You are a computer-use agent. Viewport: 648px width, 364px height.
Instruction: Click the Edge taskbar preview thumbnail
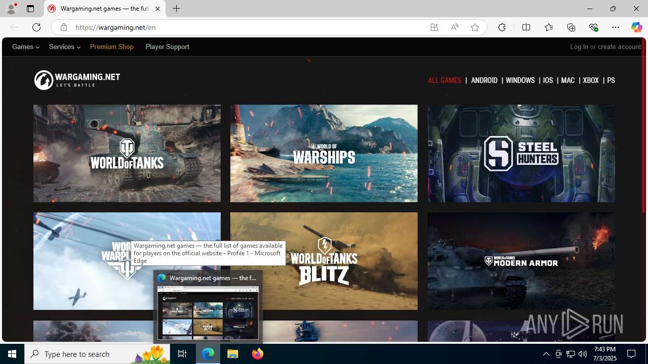(x=208, y=313)
